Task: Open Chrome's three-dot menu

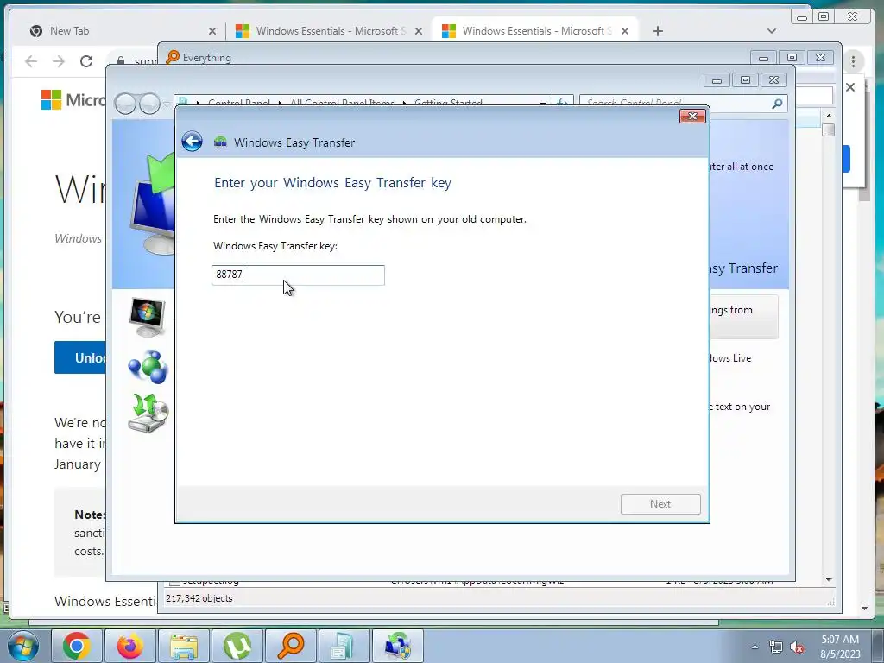Action: (853, 61)
